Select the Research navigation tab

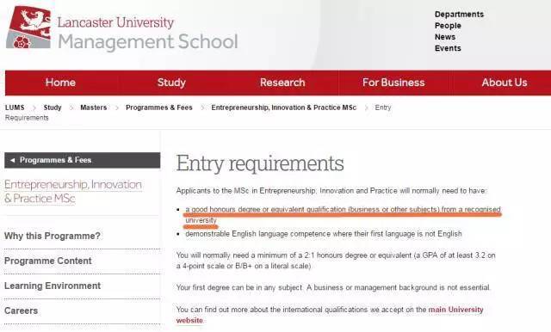coord(282,83)
